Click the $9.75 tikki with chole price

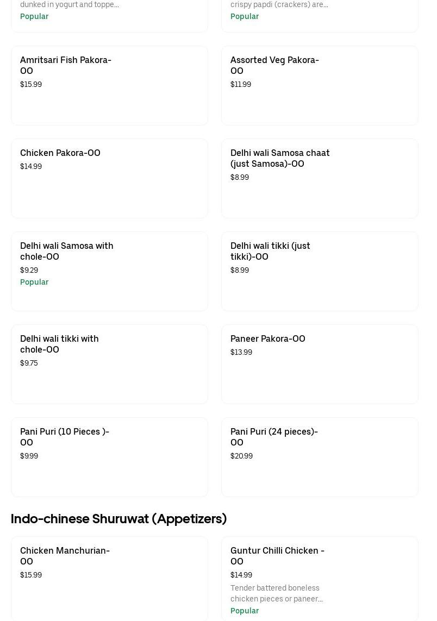29,363
